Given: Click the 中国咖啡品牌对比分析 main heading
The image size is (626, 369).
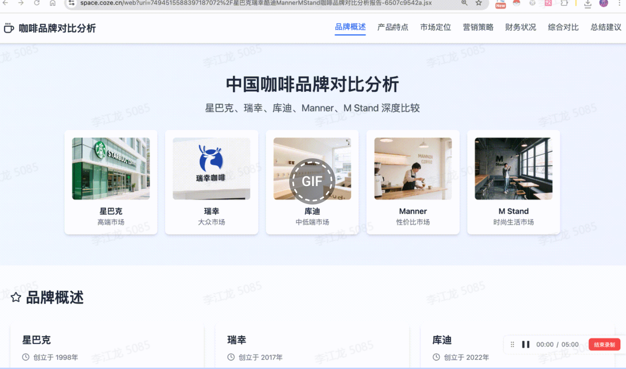Looking at the screenshot, I should (312, 84).
